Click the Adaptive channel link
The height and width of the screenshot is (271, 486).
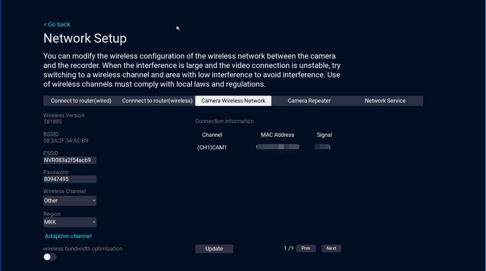coord(68,236)
